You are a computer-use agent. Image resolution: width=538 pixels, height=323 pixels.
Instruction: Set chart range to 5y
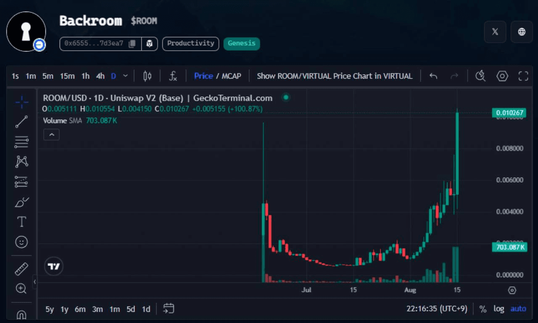tap(50, 309)
